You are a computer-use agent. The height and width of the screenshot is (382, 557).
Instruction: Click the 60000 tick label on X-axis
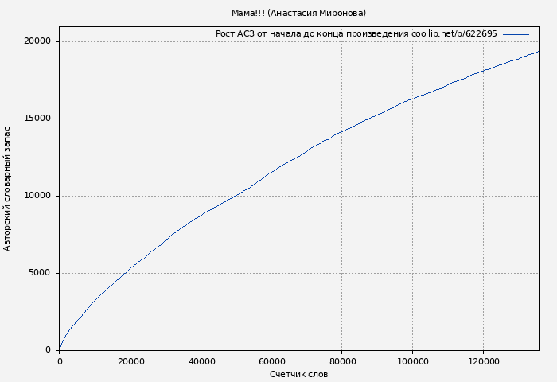(271, 361)
